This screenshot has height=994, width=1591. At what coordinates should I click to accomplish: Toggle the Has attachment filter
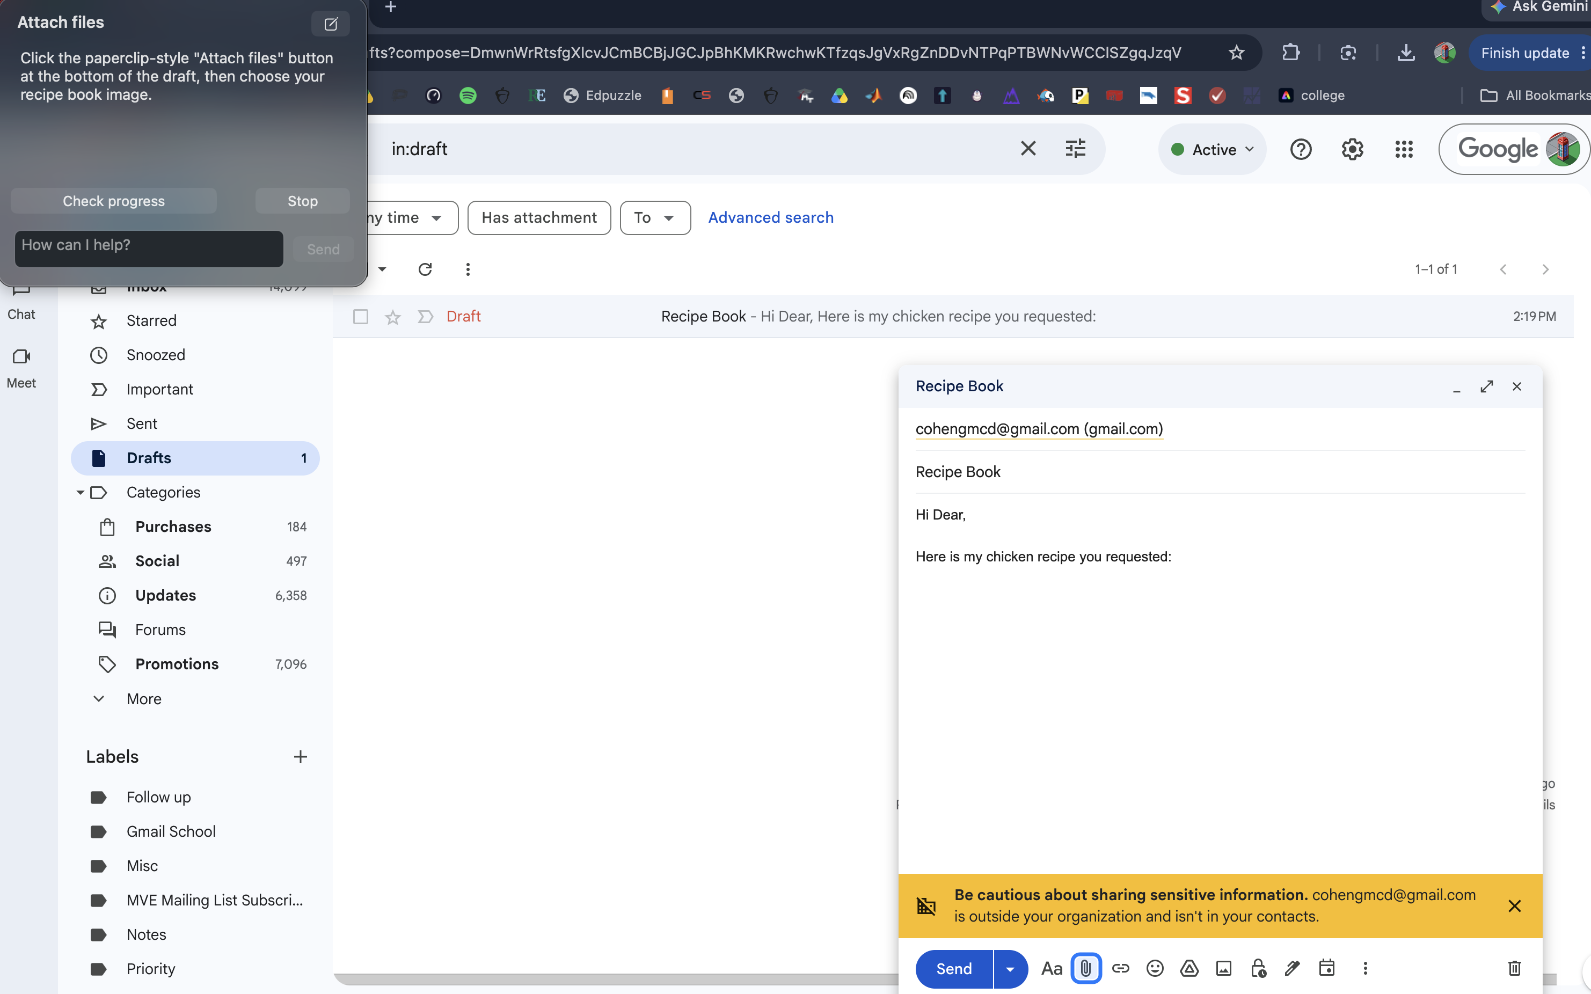[x=539, y=217]
